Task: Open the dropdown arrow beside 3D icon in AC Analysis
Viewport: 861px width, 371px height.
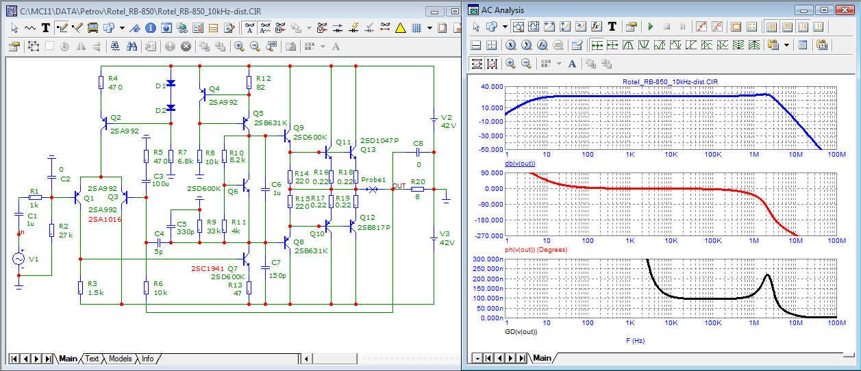Action: (x=505, y=27)
